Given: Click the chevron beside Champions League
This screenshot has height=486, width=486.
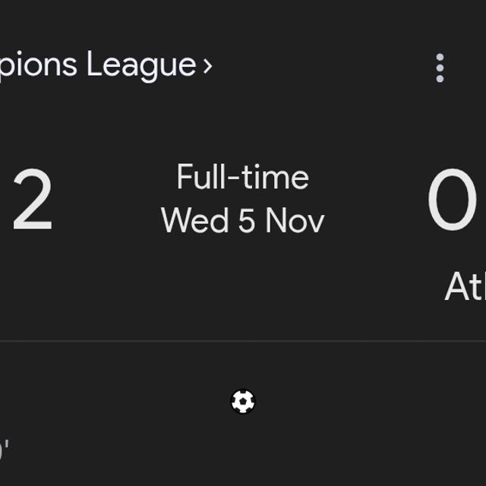Looking at the screenshot, I should click(x=207, y=66).
